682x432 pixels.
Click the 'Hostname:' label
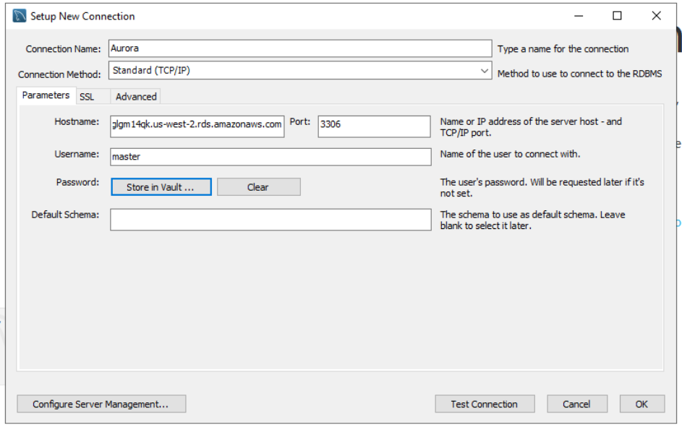coord(77,121)
